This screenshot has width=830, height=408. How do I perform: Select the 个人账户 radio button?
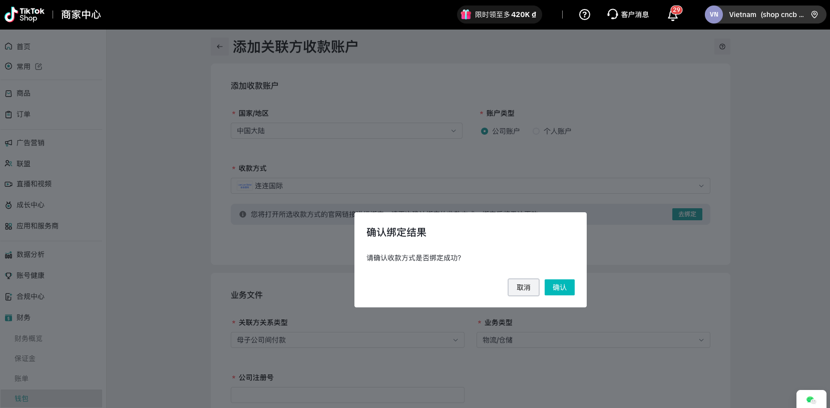coord(536,131)
